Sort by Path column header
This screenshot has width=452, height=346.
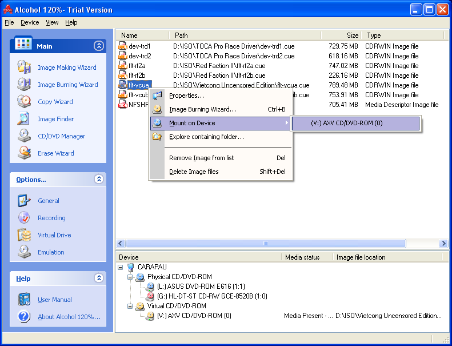[245, 35]
